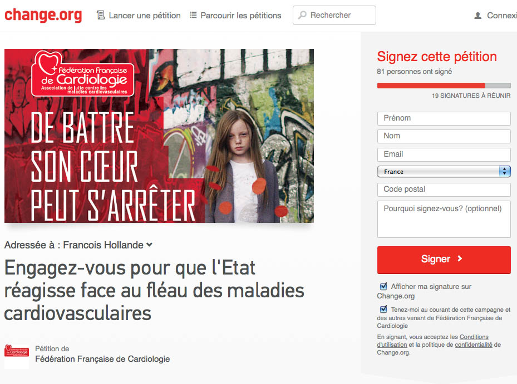Click the Fédération Française de Cardiologie banner logo
The image size is (517, 384).
[83, 73]
